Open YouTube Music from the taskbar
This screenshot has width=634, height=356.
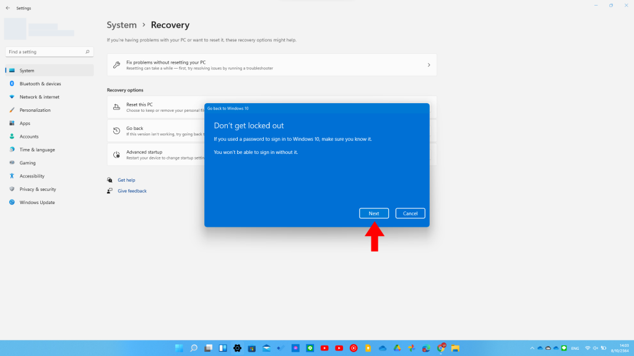354,348
